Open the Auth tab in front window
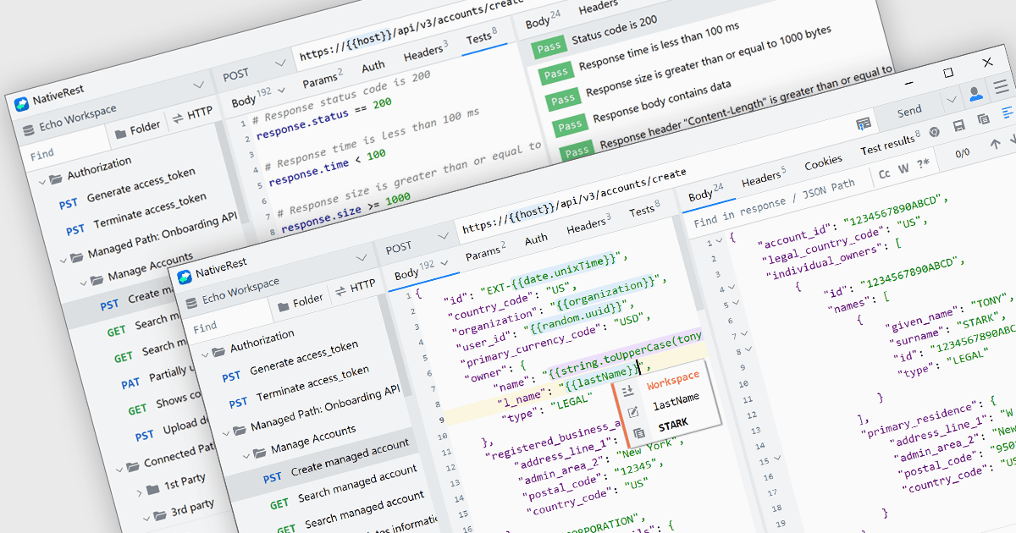The image size is (1016, 533). coord(536,239)
